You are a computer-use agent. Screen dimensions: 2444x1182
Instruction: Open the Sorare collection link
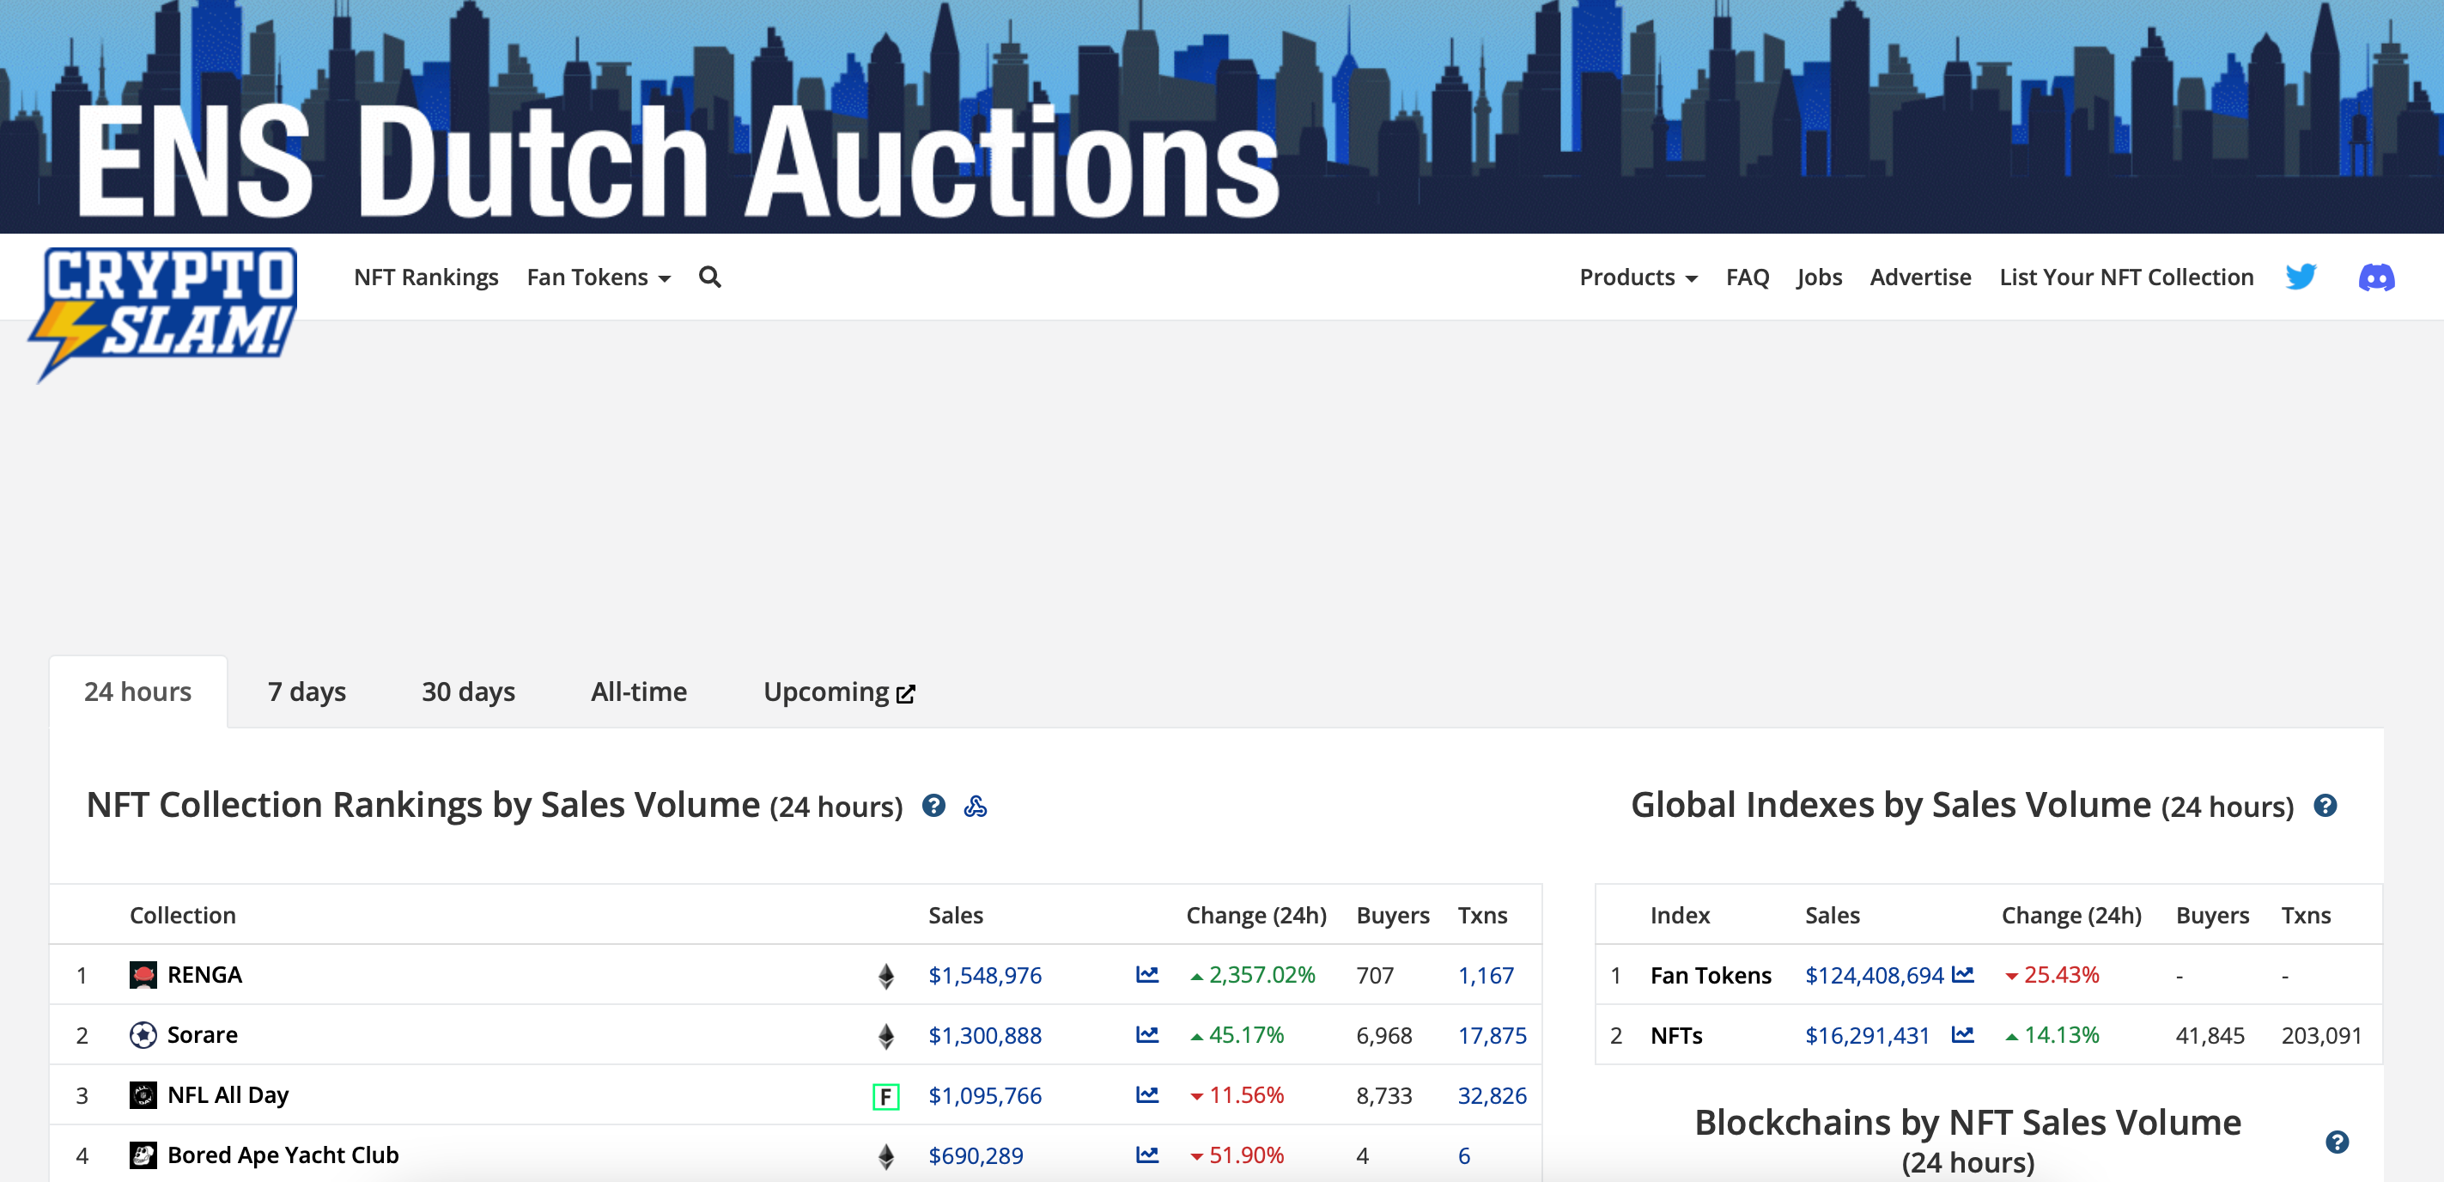click(202, 1035)
